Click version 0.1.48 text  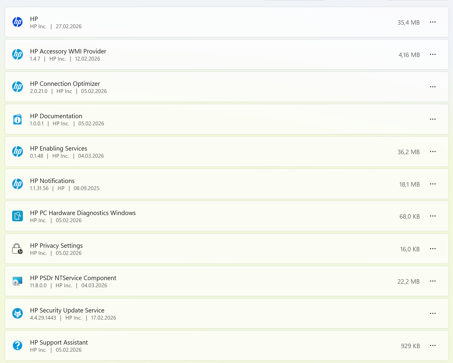click(37, 156)
